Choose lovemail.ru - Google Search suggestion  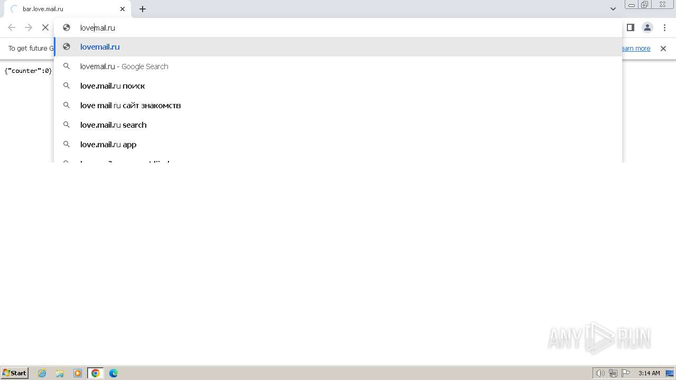point(338,66)
